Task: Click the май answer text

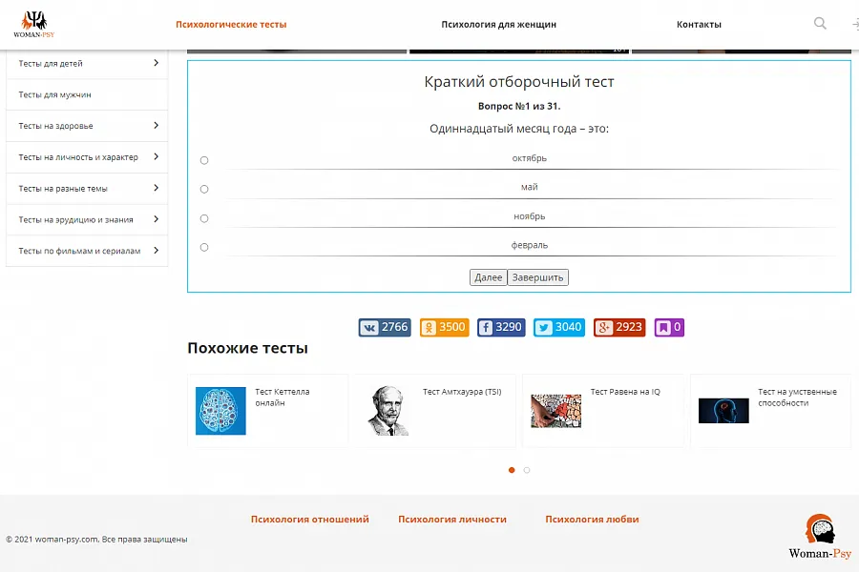Action: click(529, 187)
